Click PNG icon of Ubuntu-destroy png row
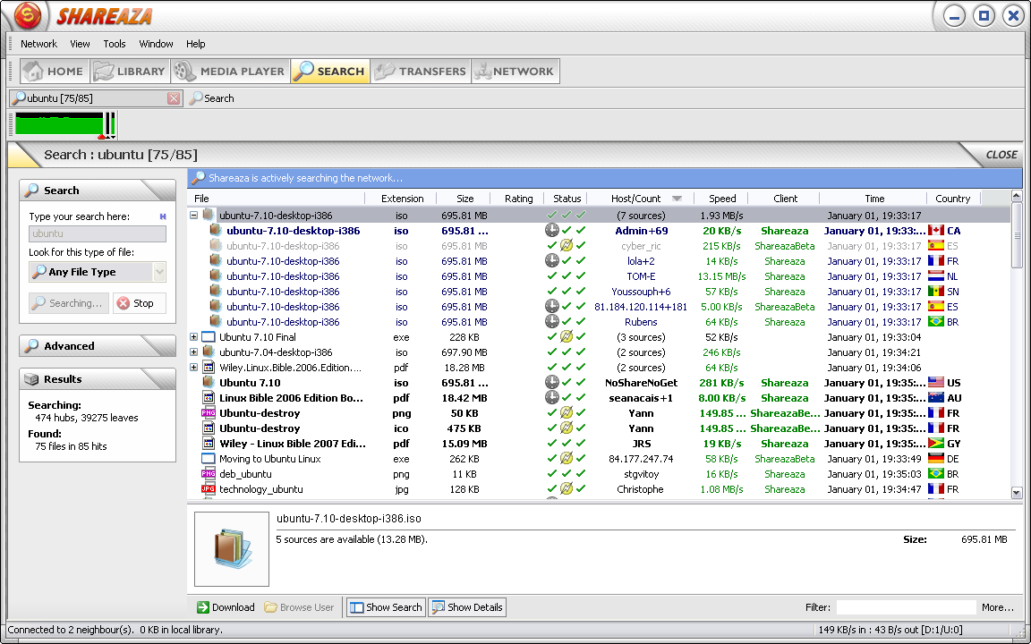Screen dimensions: 1031x644 pyautogui.click(x=209, y=413)
